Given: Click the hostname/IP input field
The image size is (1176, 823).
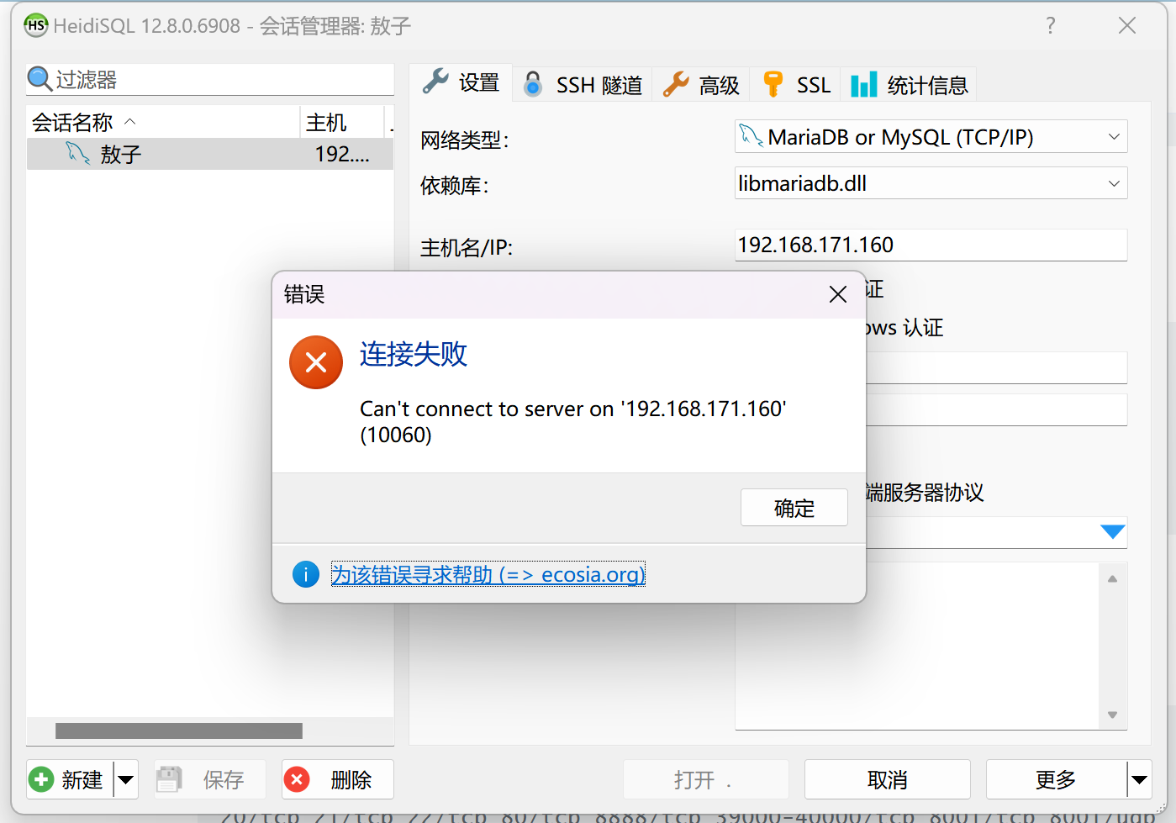Looking at the screenshot, I should point(931,245).
